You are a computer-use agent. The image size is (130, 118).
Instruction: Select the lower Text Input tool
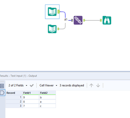coord(52,29)
